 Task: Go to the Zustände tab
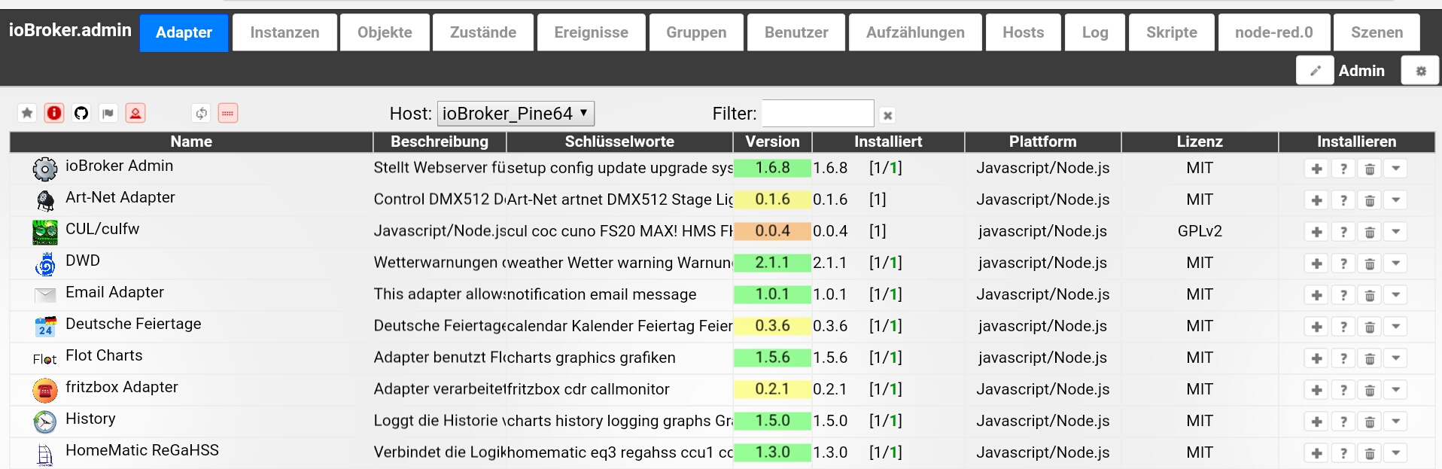483,32
